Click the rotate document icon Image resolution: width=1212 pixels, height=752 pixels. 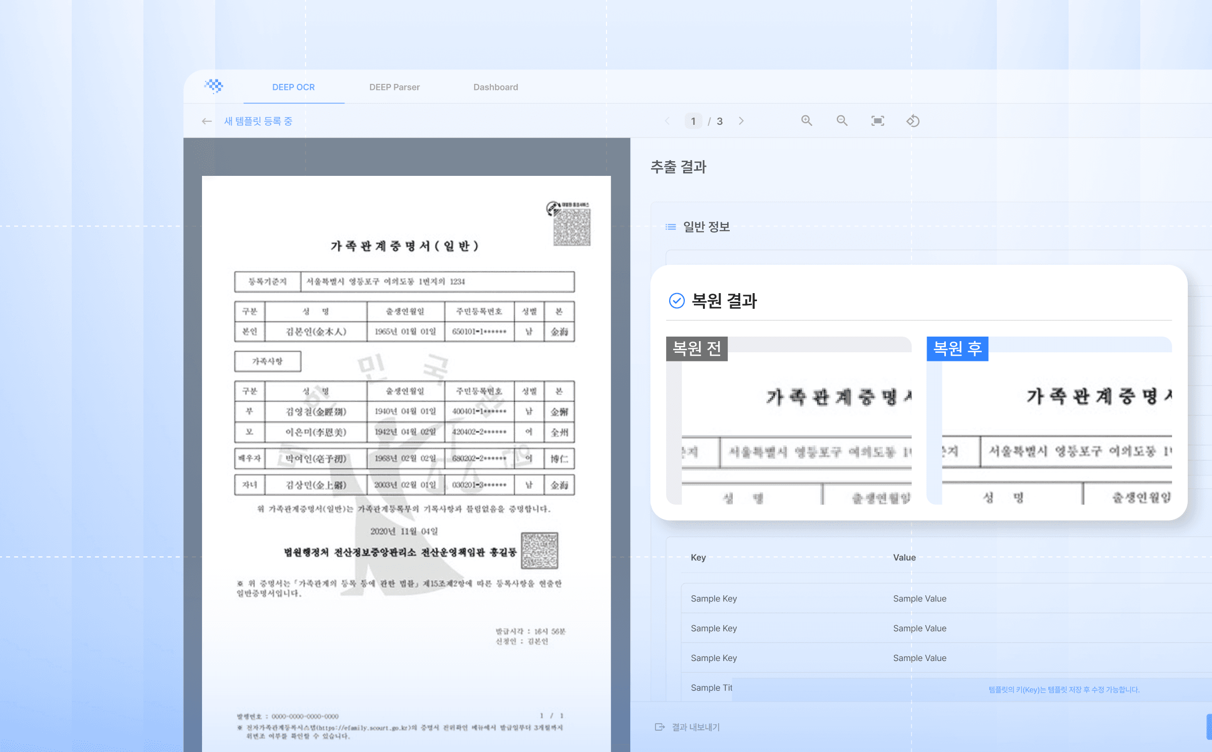pos(913,121)
